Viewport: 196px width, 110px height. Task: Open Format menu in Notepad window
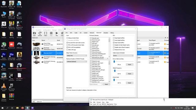coord(99,102)
